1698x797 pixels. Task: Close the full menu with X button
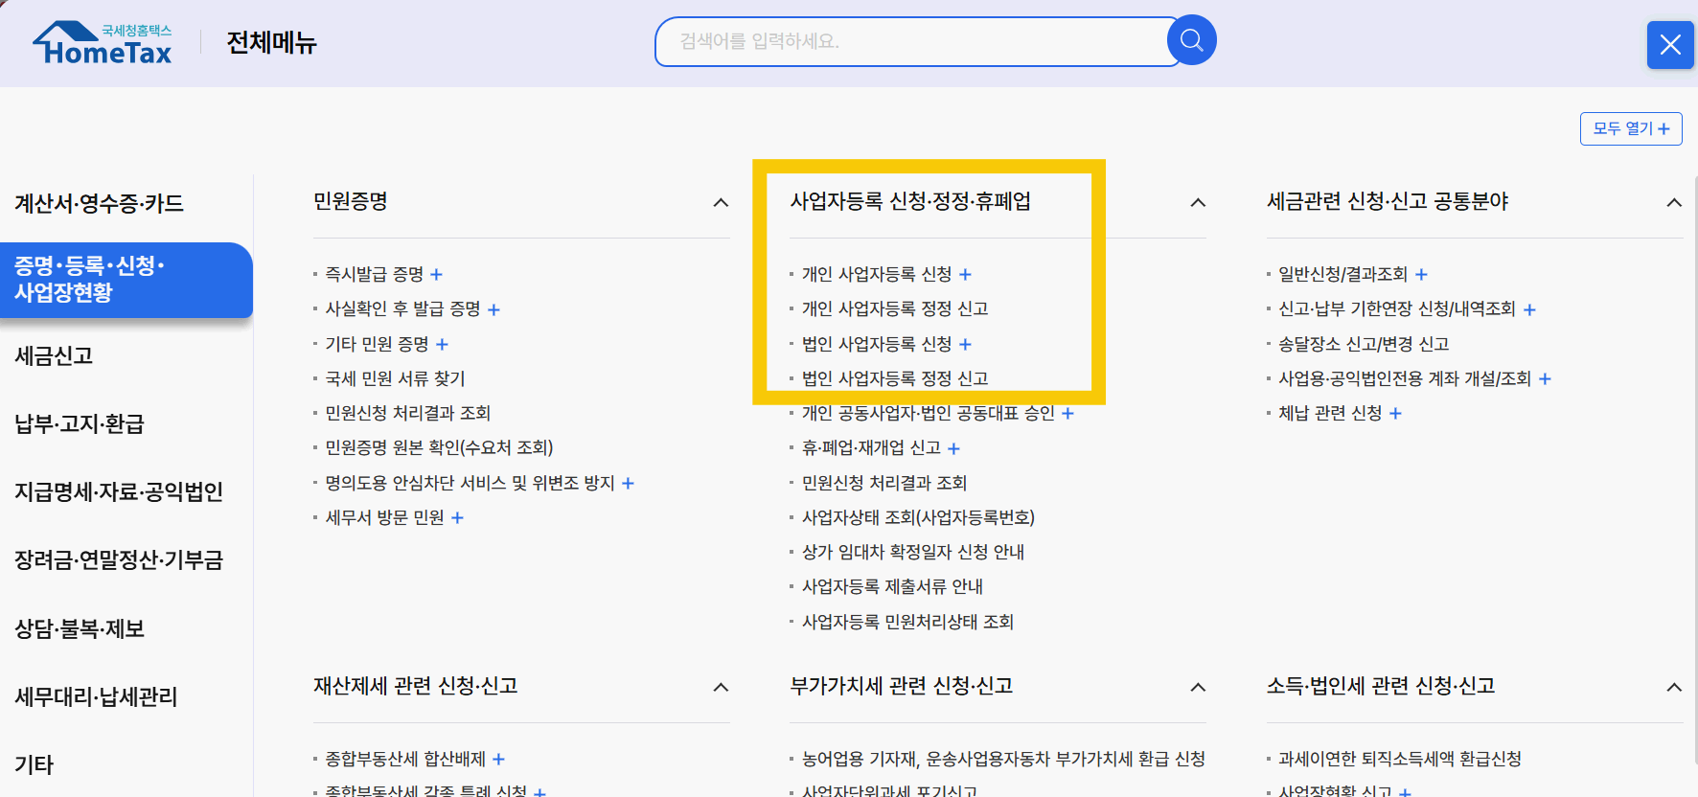[x=1670, y=45]
